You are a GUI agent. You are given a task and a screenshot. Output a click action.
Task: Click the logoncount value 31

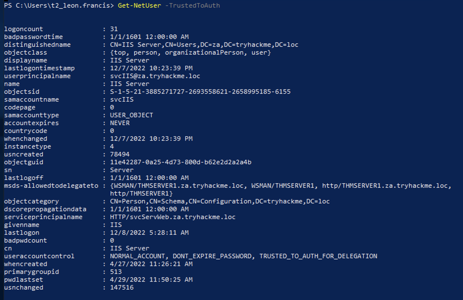(x=114, y=29)
